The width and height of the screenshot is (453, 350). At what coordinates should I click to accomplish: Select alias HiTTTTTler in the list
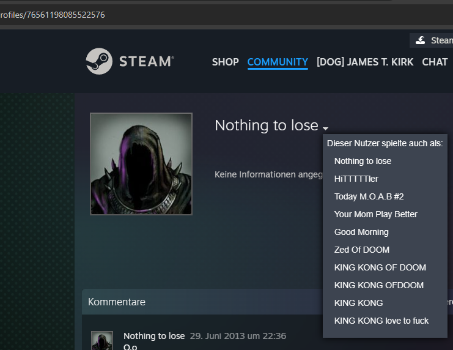[356, 179]
